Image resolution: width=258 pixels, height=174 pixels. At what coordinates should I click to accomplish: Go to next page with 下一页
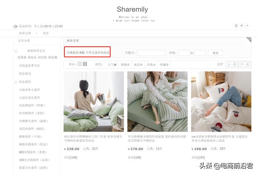click(245, 64)
